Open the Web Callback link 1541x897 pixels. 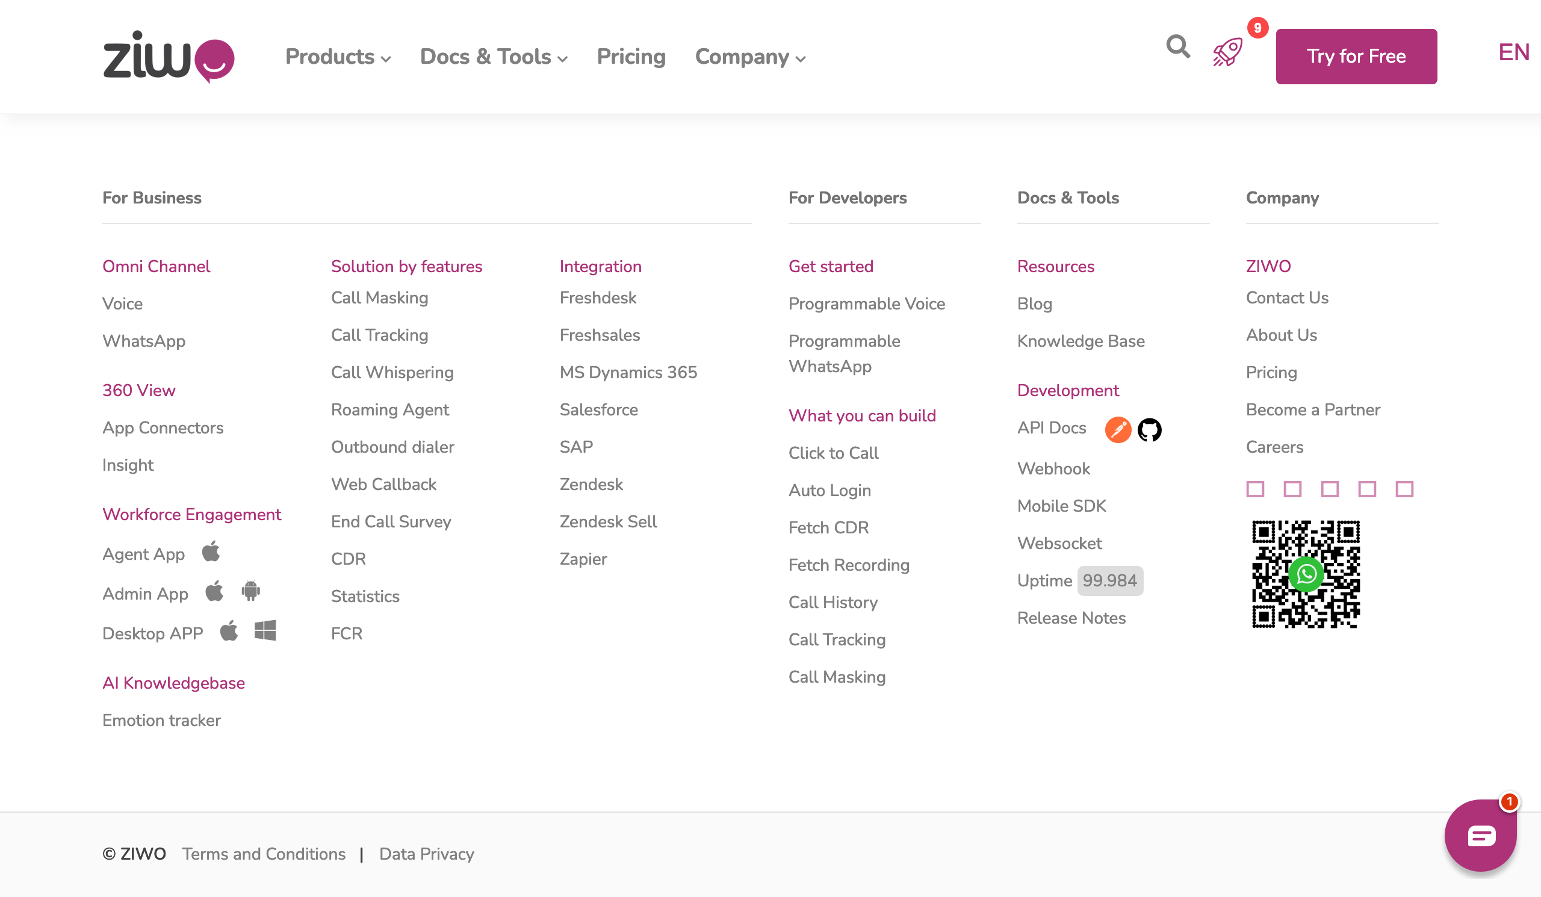(x=384, y=484)
